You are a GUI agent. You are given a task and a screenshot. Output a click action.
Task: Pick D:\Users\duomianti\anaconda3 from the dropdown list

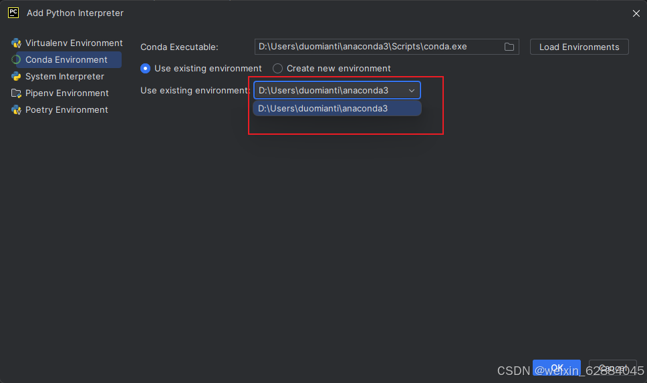pos(337,108)
